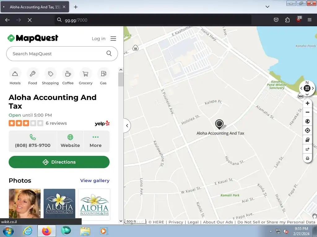This screenshot has height=237, width=317.
Task: Open the white Aloha logo photo
Action: tap(94, 204)
